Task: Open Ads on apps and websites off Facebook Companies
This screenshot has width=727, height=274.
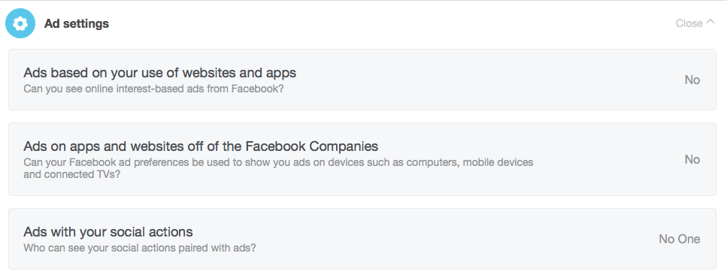Action: [362, 159]
